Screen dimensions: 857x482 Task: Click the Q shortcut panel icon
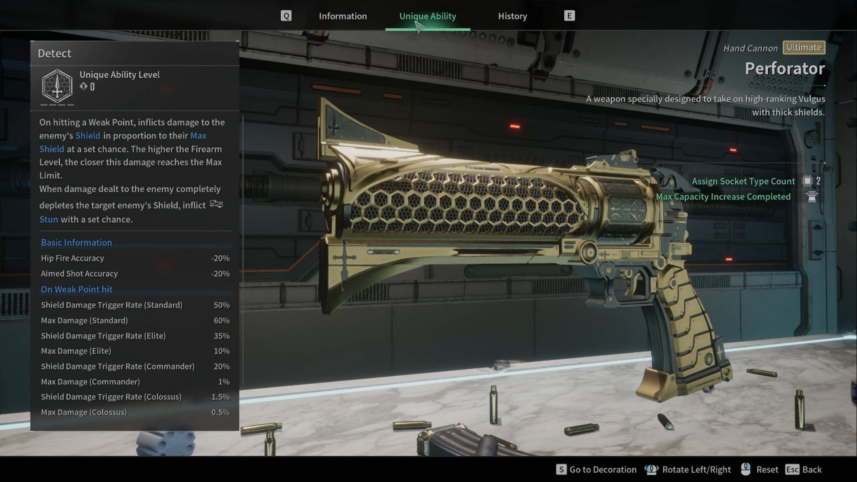click(286, 16)
